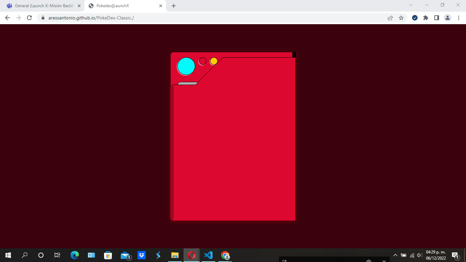Expand hidden icons in the system tray

point(395,255)
